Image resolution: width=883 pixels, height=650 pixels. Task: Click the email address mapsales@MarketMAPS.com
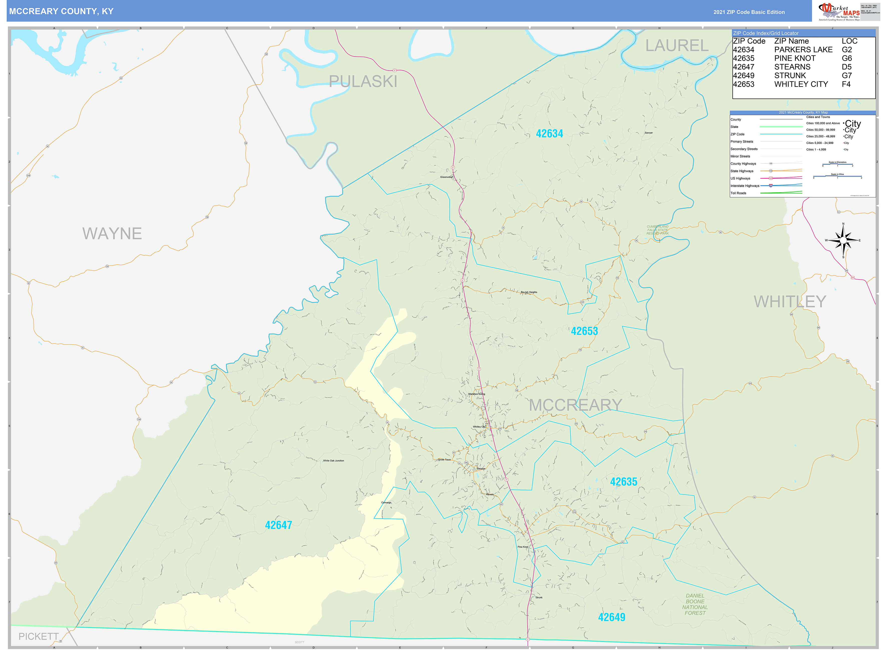870,13
